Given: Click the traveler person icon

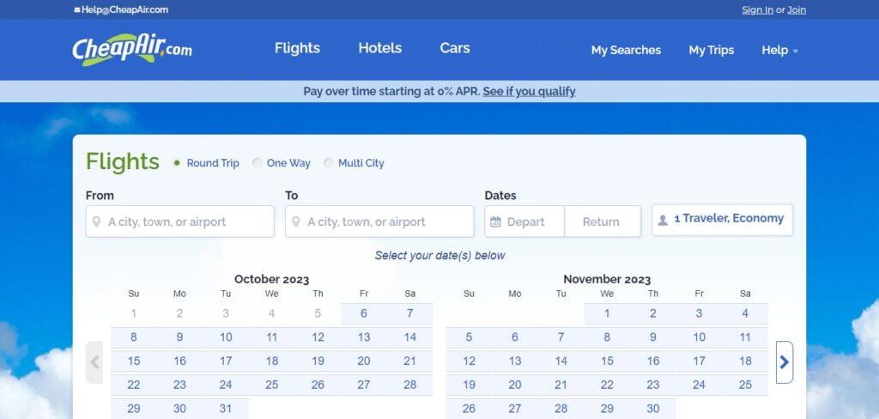Looking at the screenshot, I should [663, 220].
